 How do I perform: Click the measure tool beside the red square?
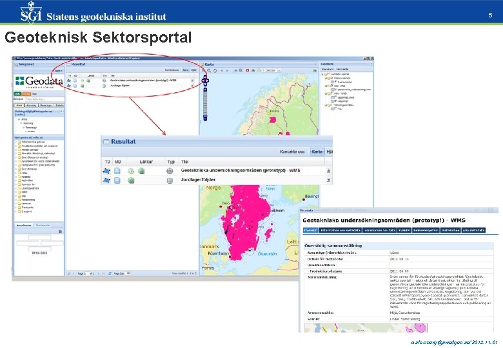[253, 70]
